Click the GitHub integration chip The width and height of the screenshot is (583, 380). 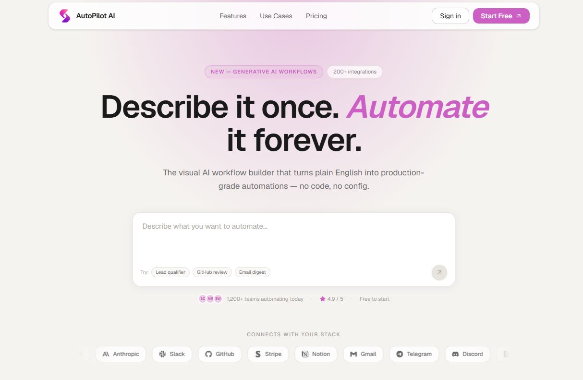(220, 354)
